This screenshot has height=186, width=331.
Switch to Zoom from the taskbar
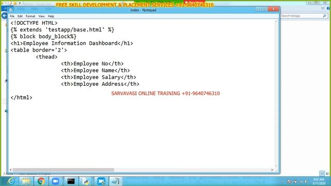[55, 181]
